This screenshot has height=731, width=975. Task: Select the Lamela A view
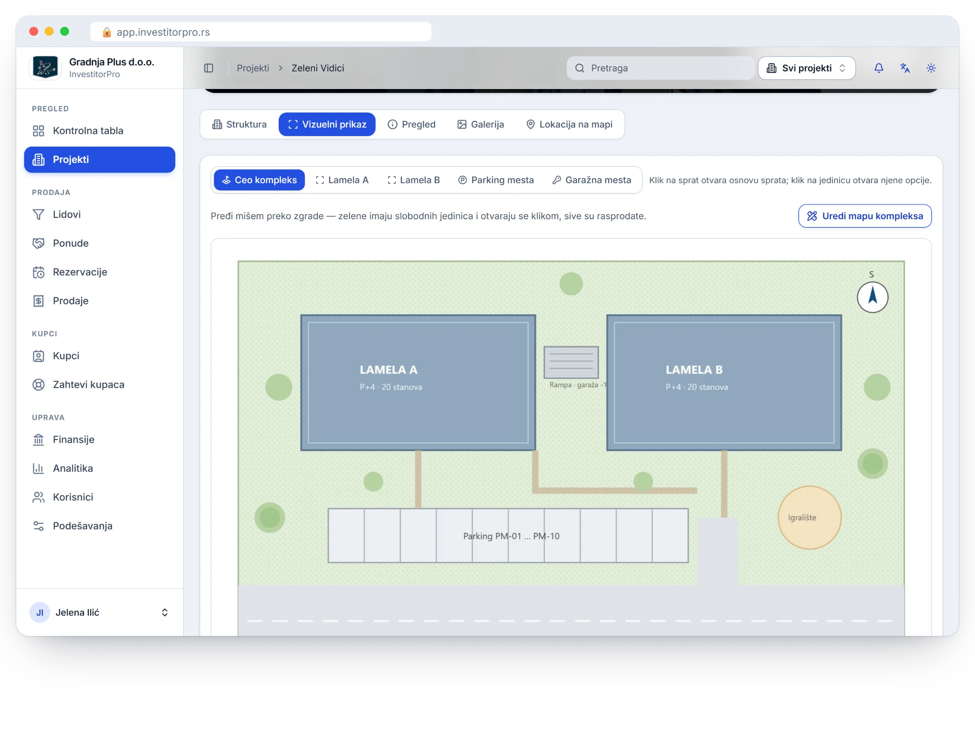[342, 180]
